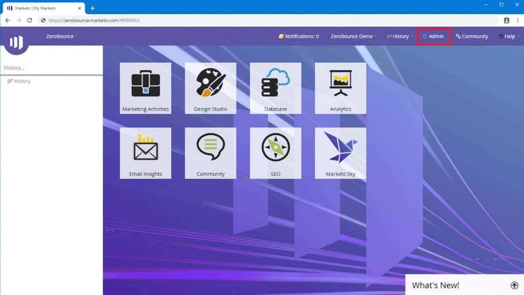The height and width of the screenshot is (295, 524).
Task: Open the Community link in top bar
Action: tap(472, 36)
